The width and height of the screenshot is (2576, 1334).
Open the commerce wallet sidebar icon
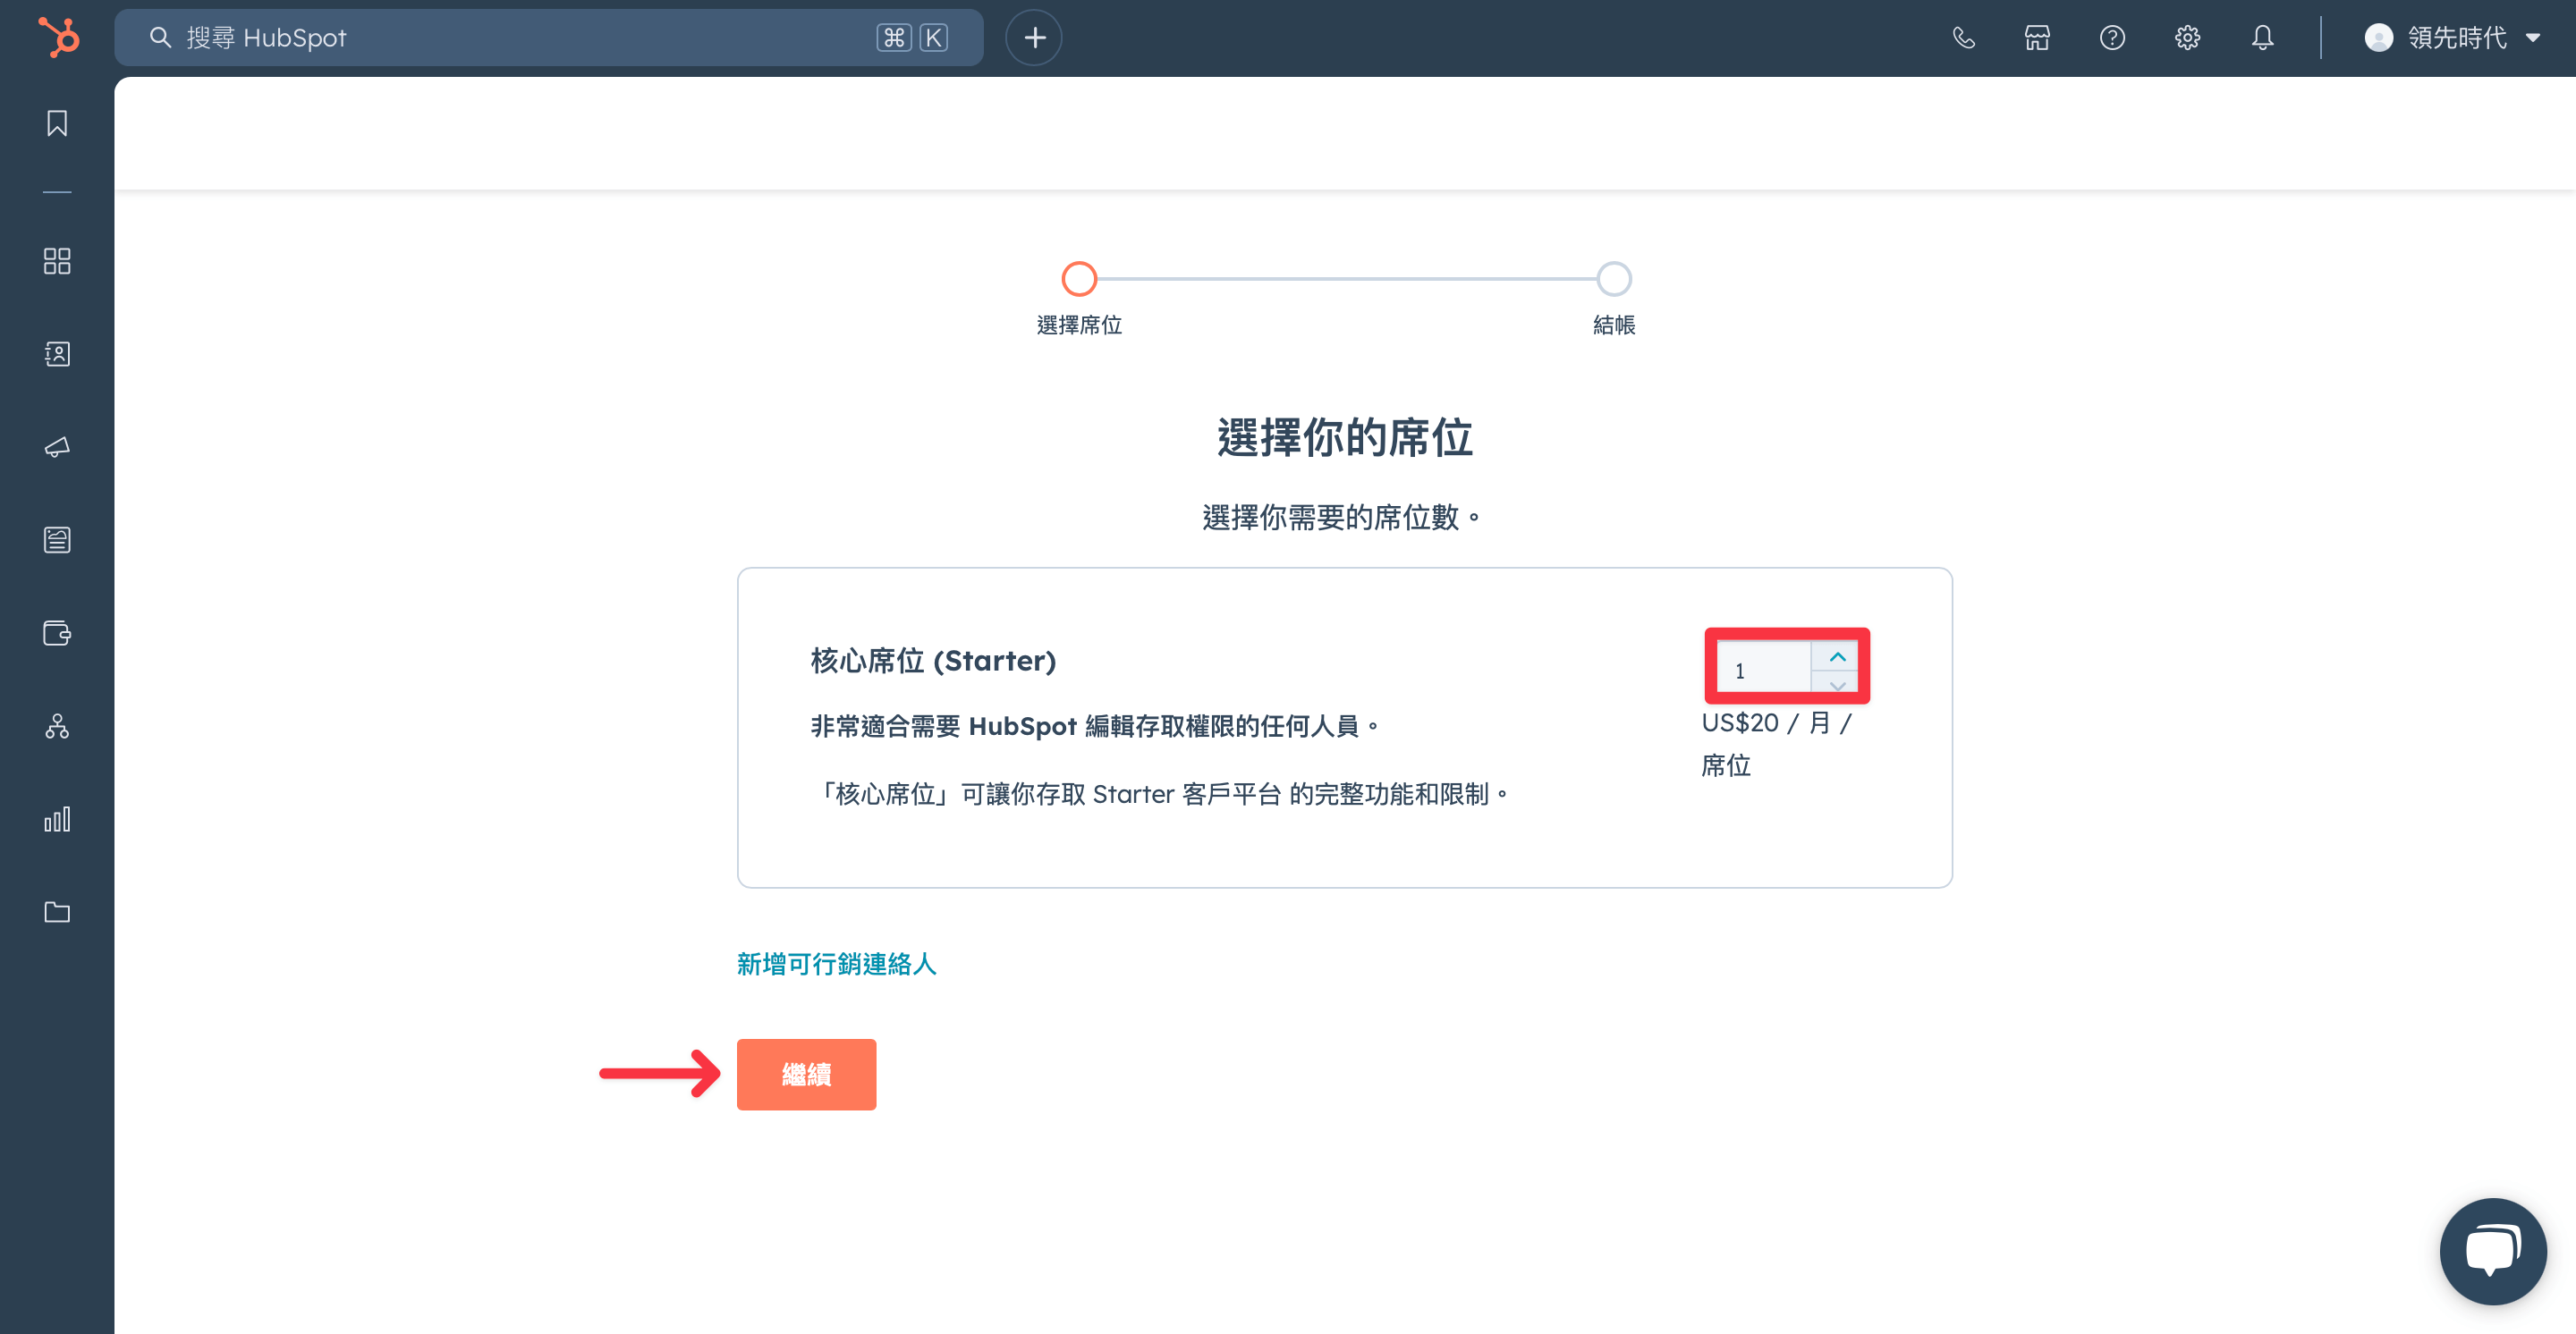(57, 632)
